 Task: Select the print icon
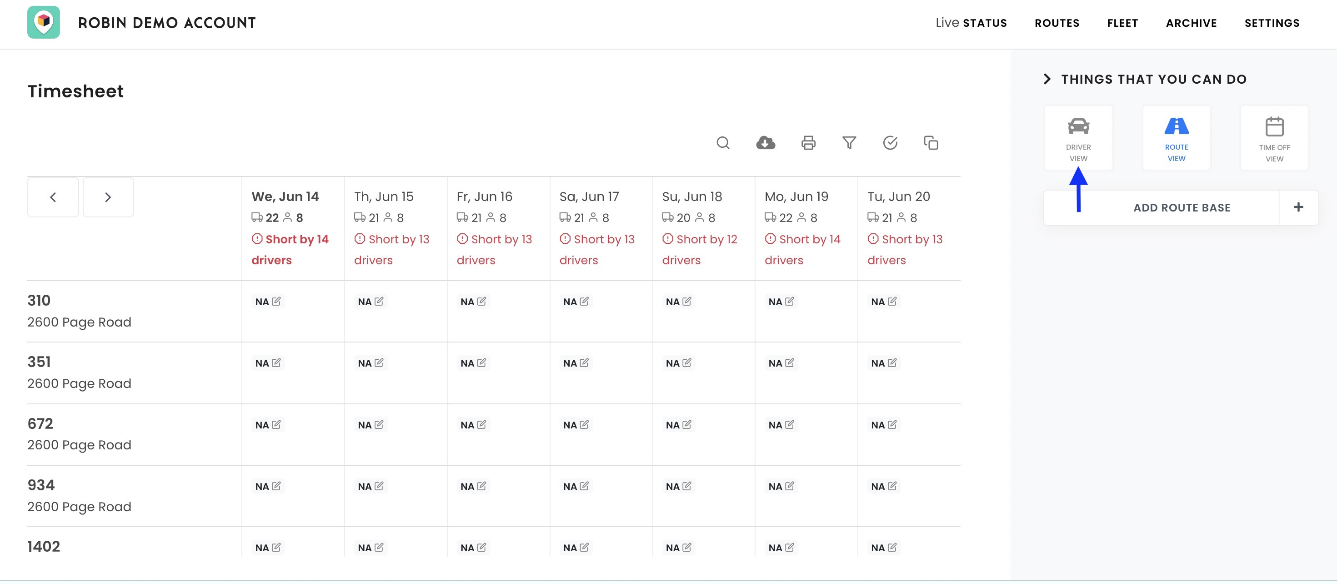807,143
